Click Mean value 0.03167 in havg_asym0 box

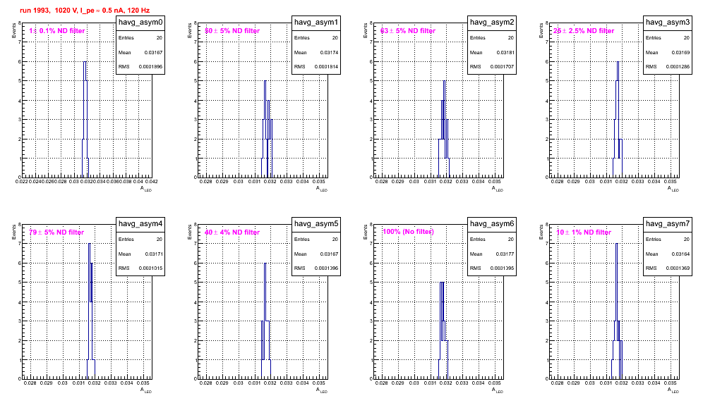(153, 52)
